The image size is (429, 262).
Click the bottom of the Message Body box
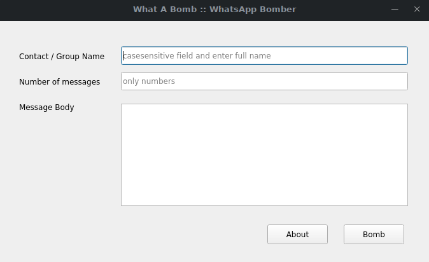[264, 201]
